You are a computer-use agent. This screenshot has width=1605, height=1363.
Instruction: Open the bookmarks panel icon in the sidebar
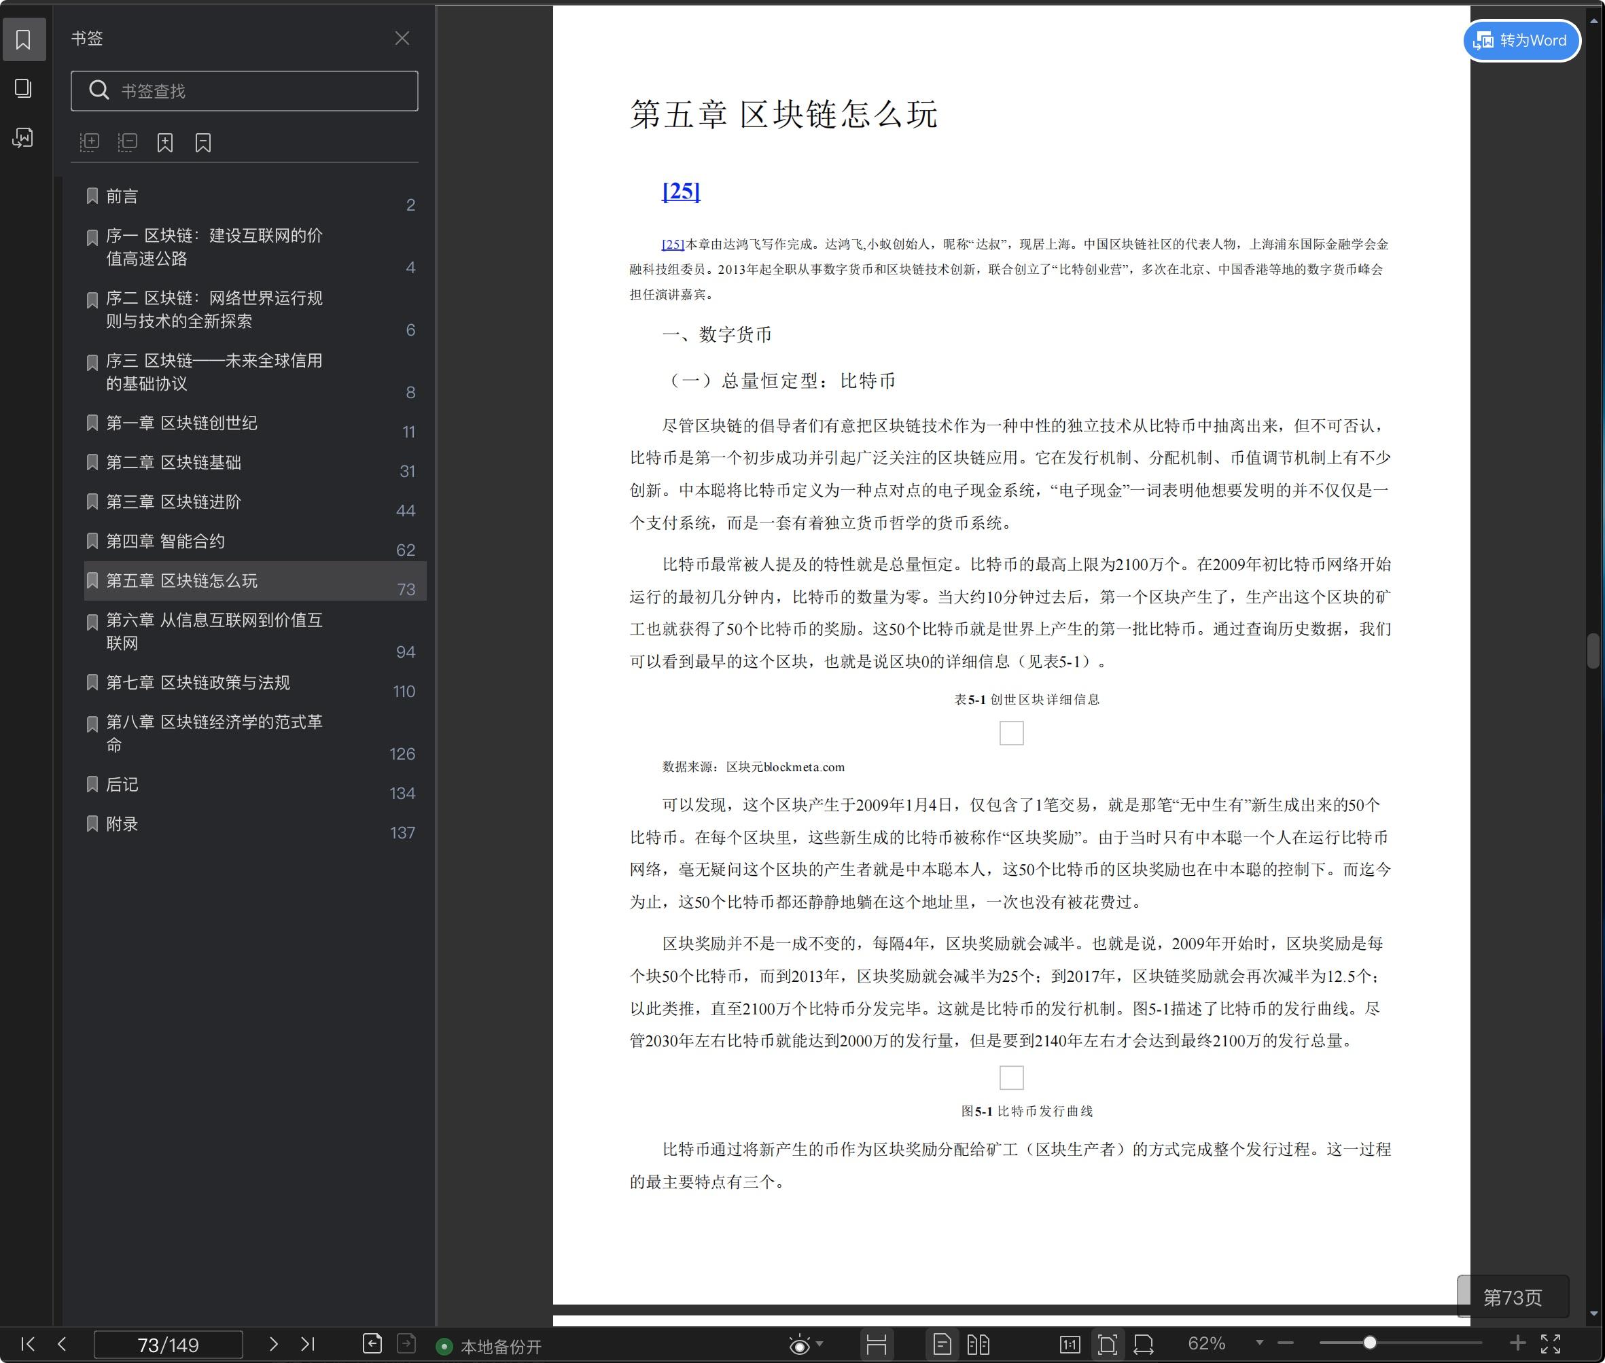click(23, 39)
